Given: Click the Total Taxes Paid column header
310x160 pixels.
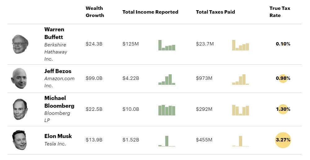Looking at the screenshot, I should [x=215, y=12].
